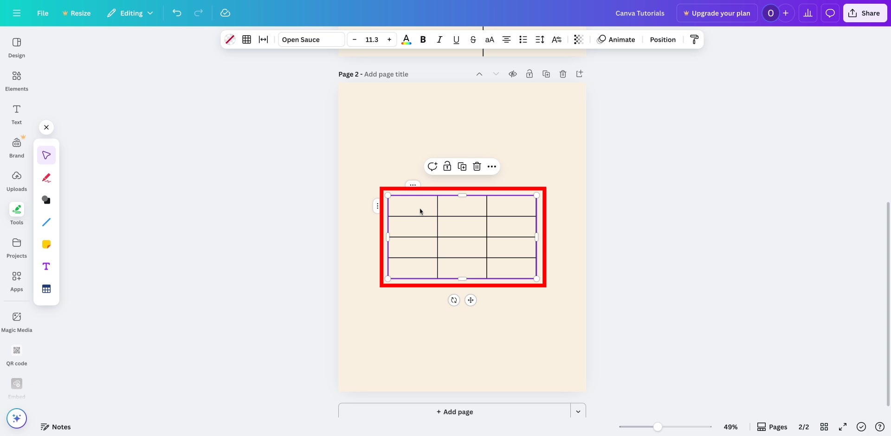The width and height of the screenshot is (891, 436).
Task: Open the Editing mode dropdown
Action: tap(130, 13)
